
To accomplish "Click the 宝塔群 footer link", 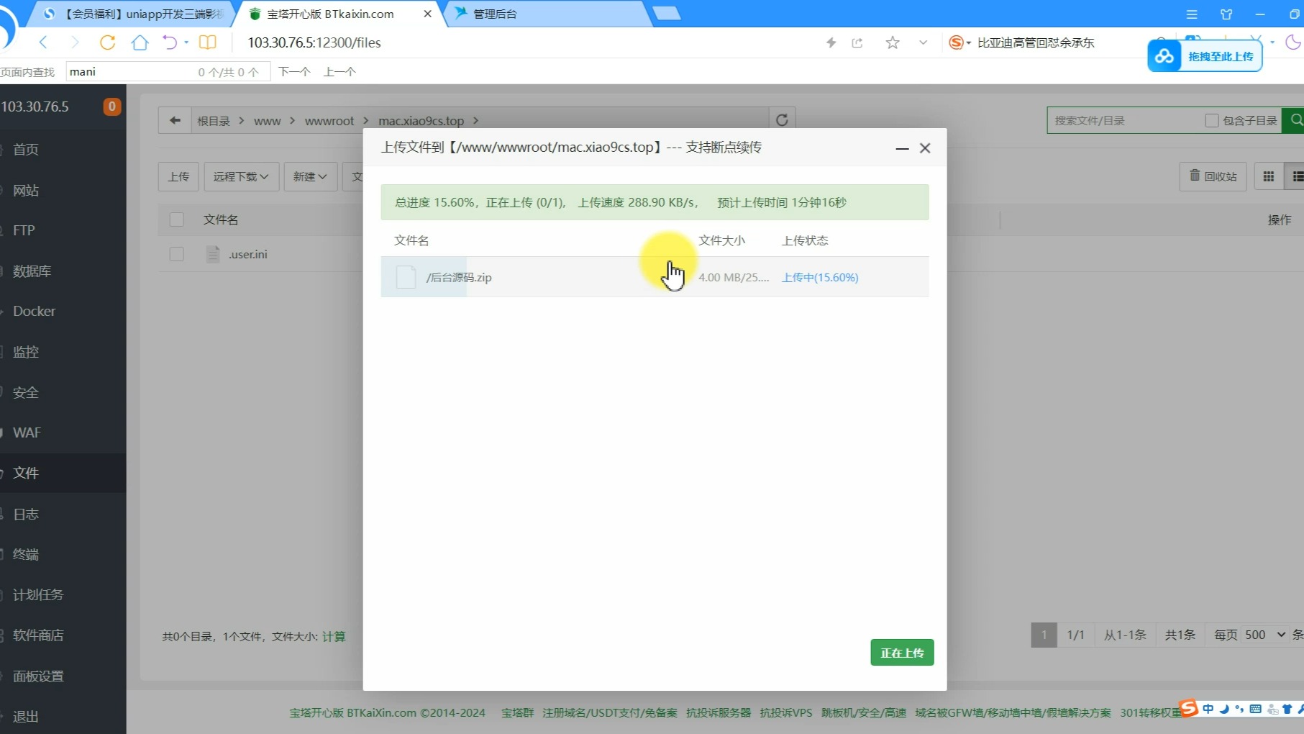I will click(x=517, y=712).
